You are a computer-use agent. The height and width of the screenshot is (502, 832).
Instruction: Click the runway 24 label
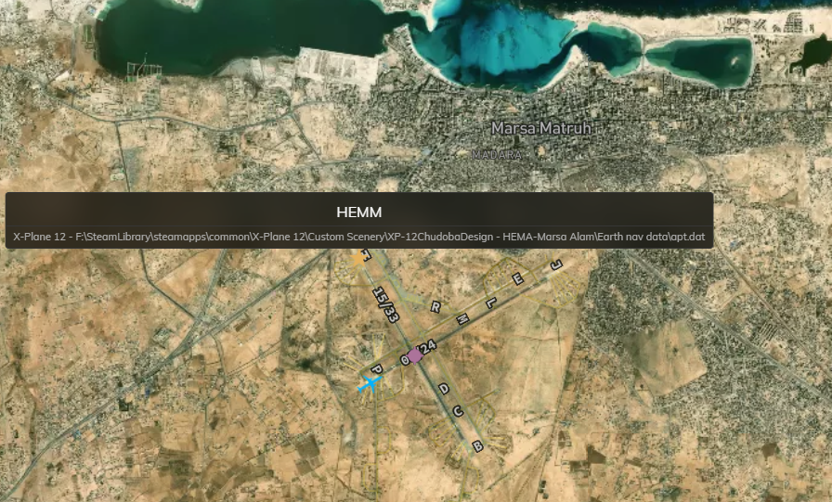[x=429, y=346]
